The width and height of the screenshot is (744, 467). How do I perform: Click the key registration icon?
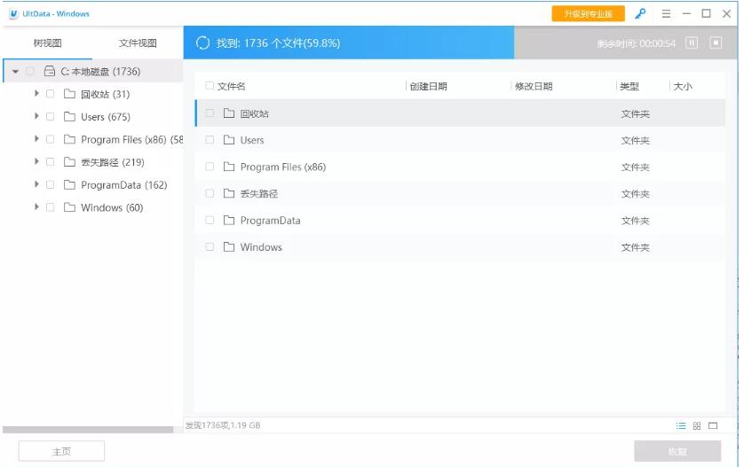[640, 13]
